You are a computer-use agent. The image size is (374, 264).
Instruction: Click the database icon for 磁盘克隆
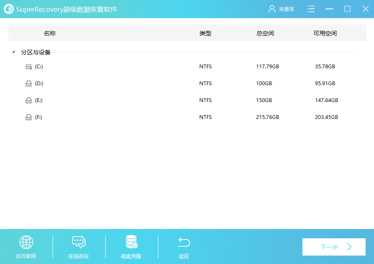131,242
